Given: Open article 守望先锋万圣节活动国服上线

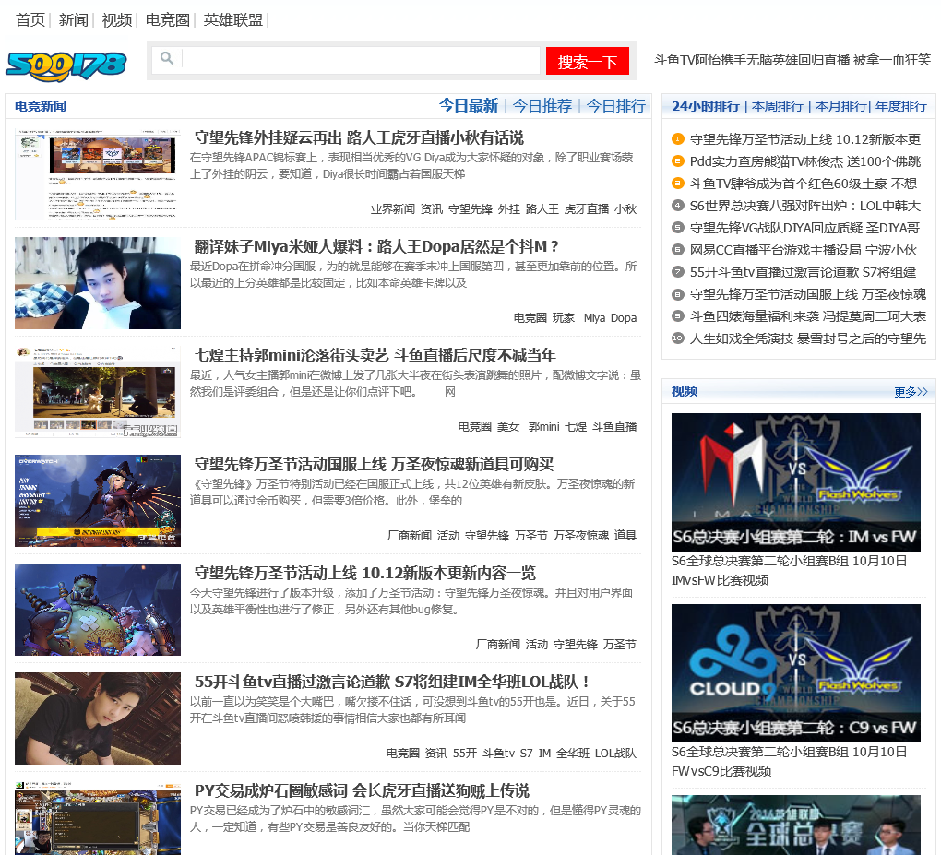Looking at the screenshot, I should (374, 464).
